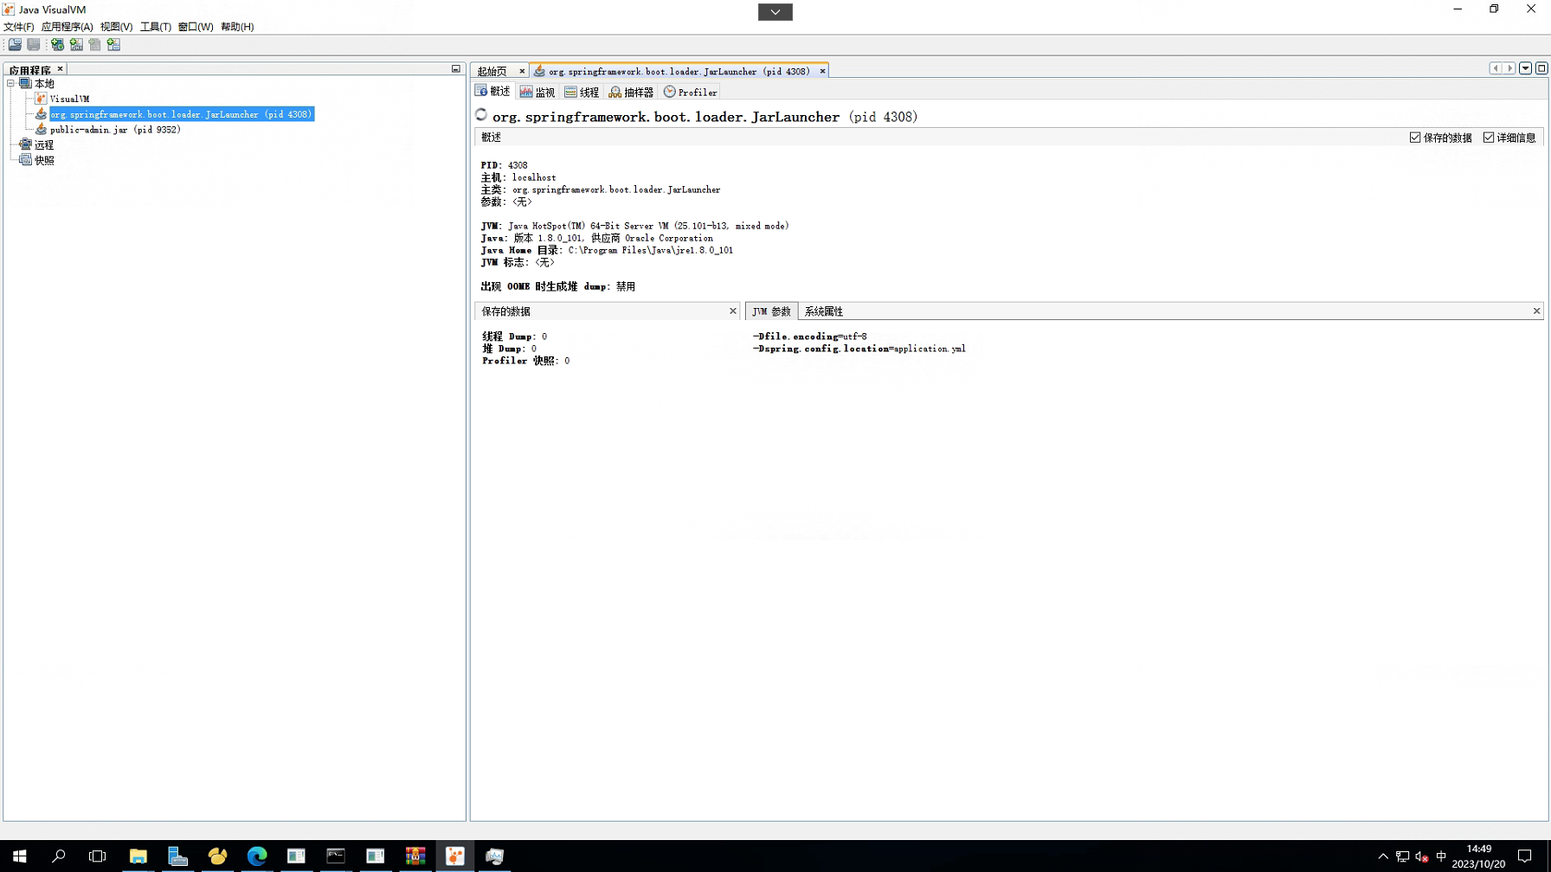Open the command prompt taskbar icon
The height and width of the screenshot is (872, 1551).
[x=336, y=856]
